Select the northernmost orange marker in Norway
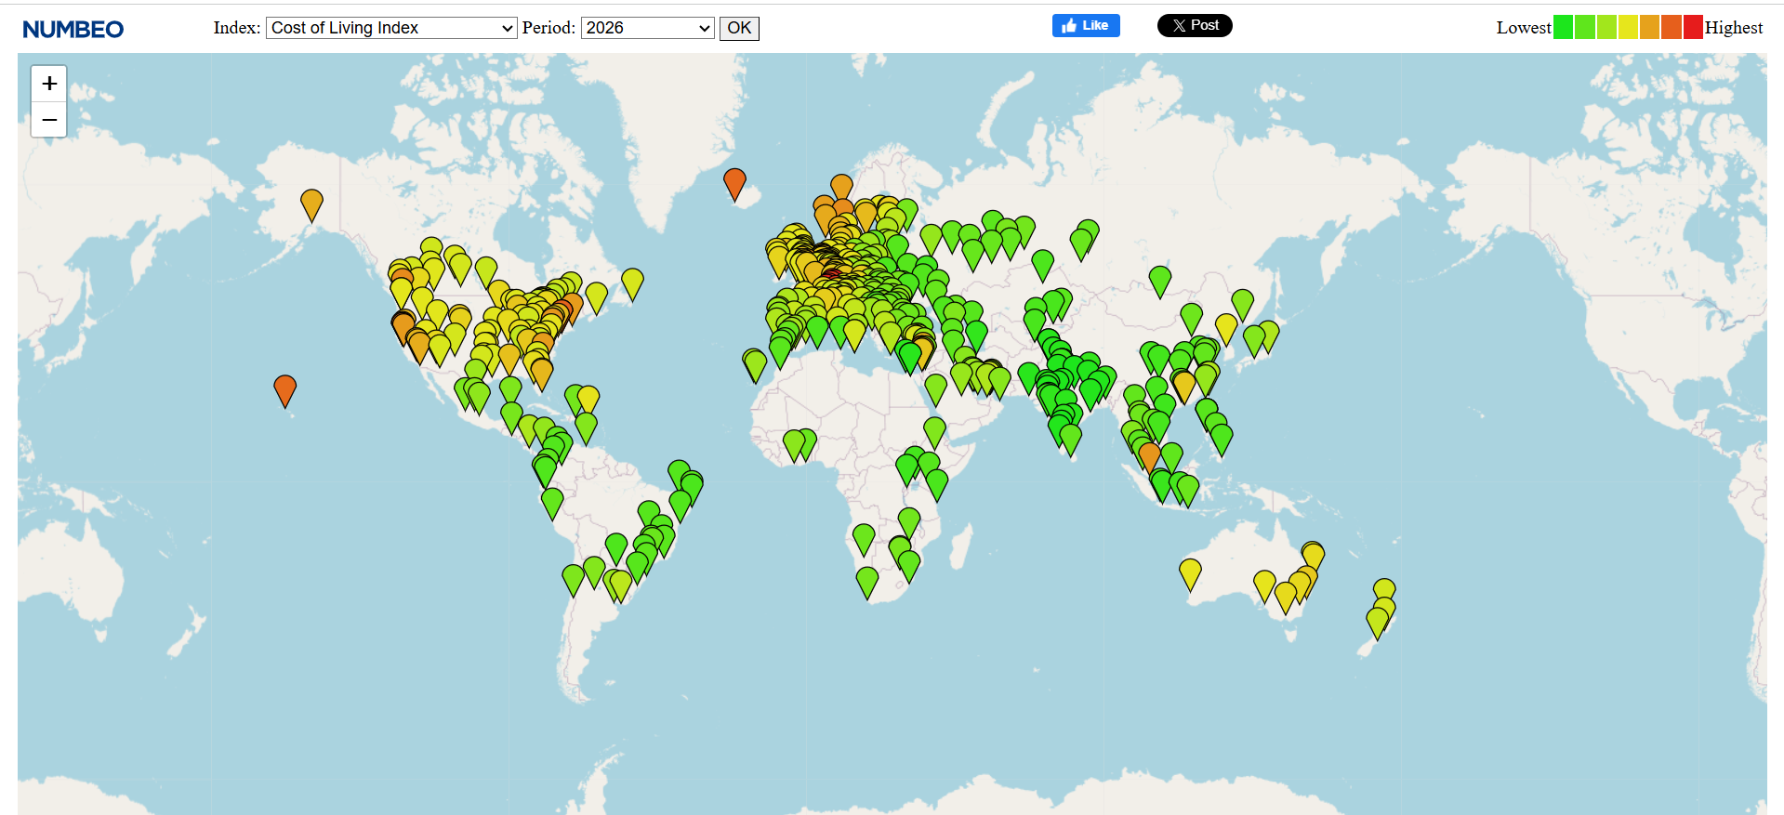This screenshot has width=1784, height=815. click(841, 186)
